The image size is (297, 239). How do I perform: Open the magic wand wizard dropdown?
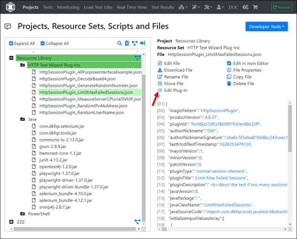(196, 7)
